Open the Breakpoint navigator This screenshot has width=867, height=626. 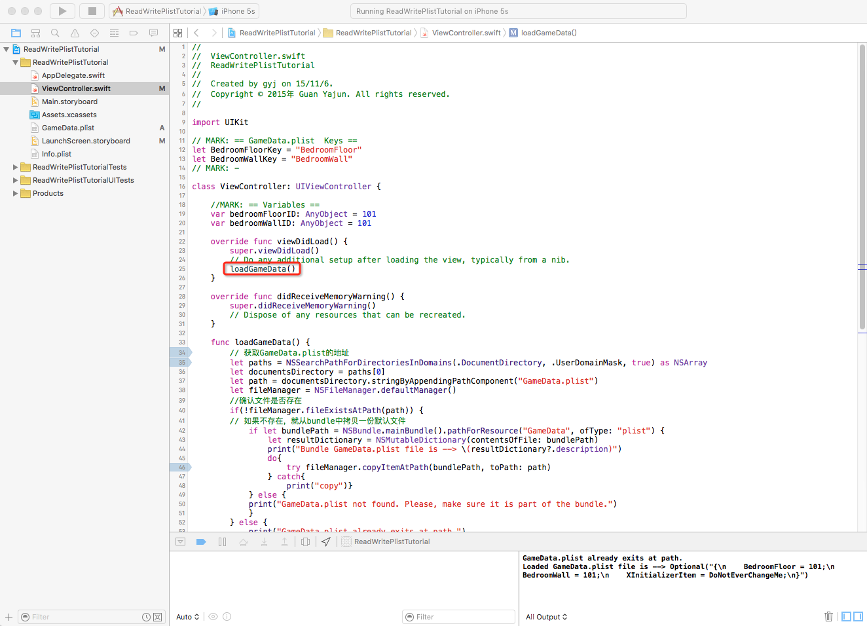coord(134,33)
